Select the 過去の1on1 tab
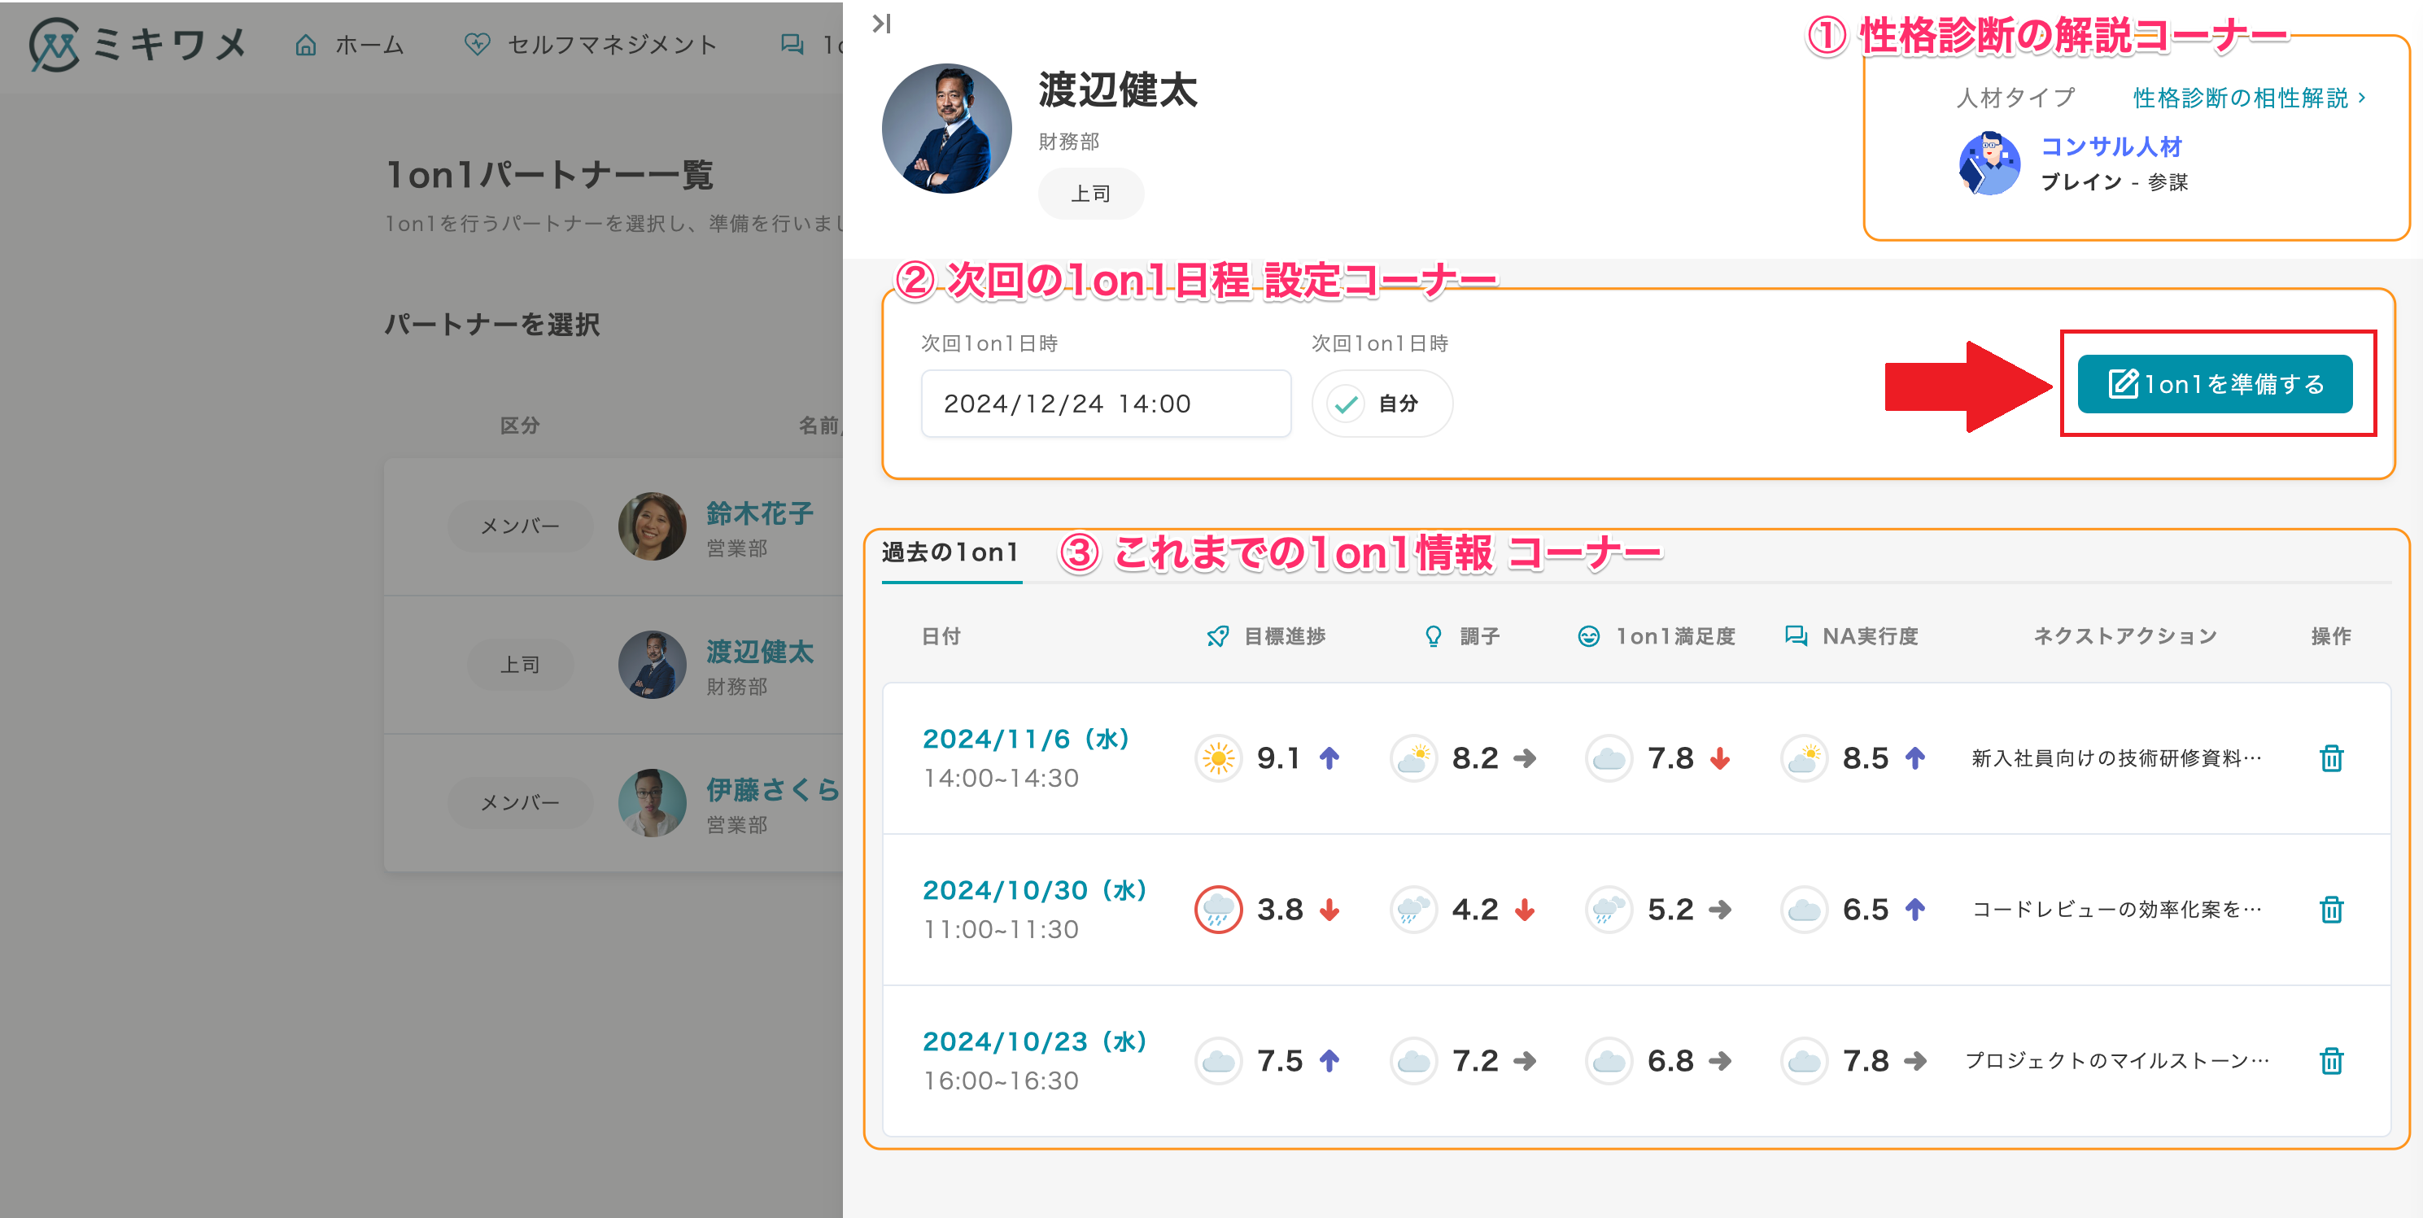Image resolution: width=2423 pixels, height=1218 pixels. pos(950,553)
